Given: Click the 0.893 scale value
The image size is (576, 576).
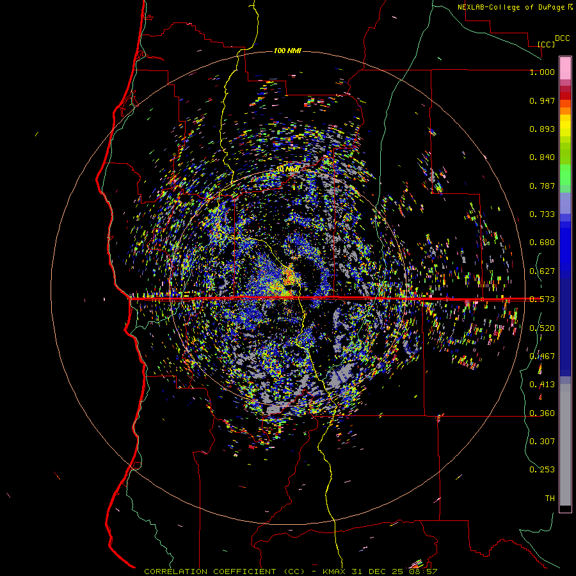Looking at the screenshot, I should click(542, 129).
